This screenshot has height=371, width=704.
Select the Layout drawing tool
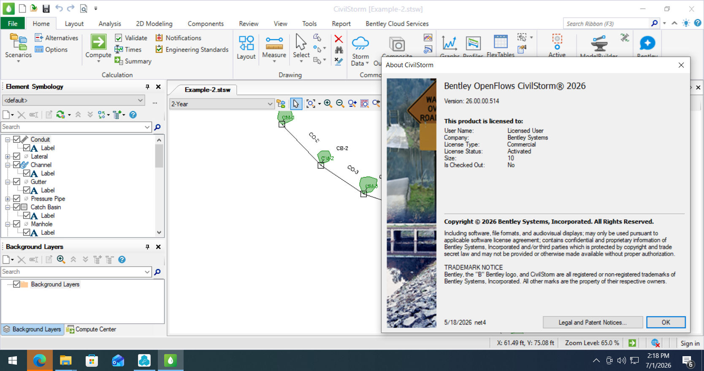point(246,47)
